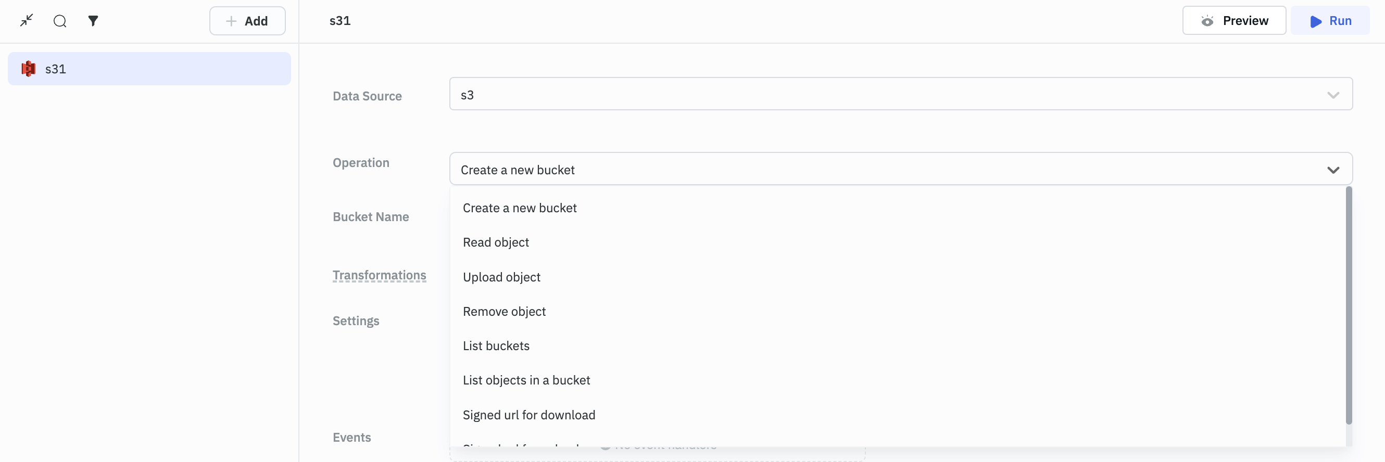The width and height of the screenshot is (1385, 462).
Task: Click the Transformations label link
Action: (379, 275)
